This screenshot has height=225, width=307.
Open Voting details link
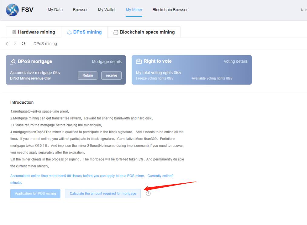(x=236, y=62)
